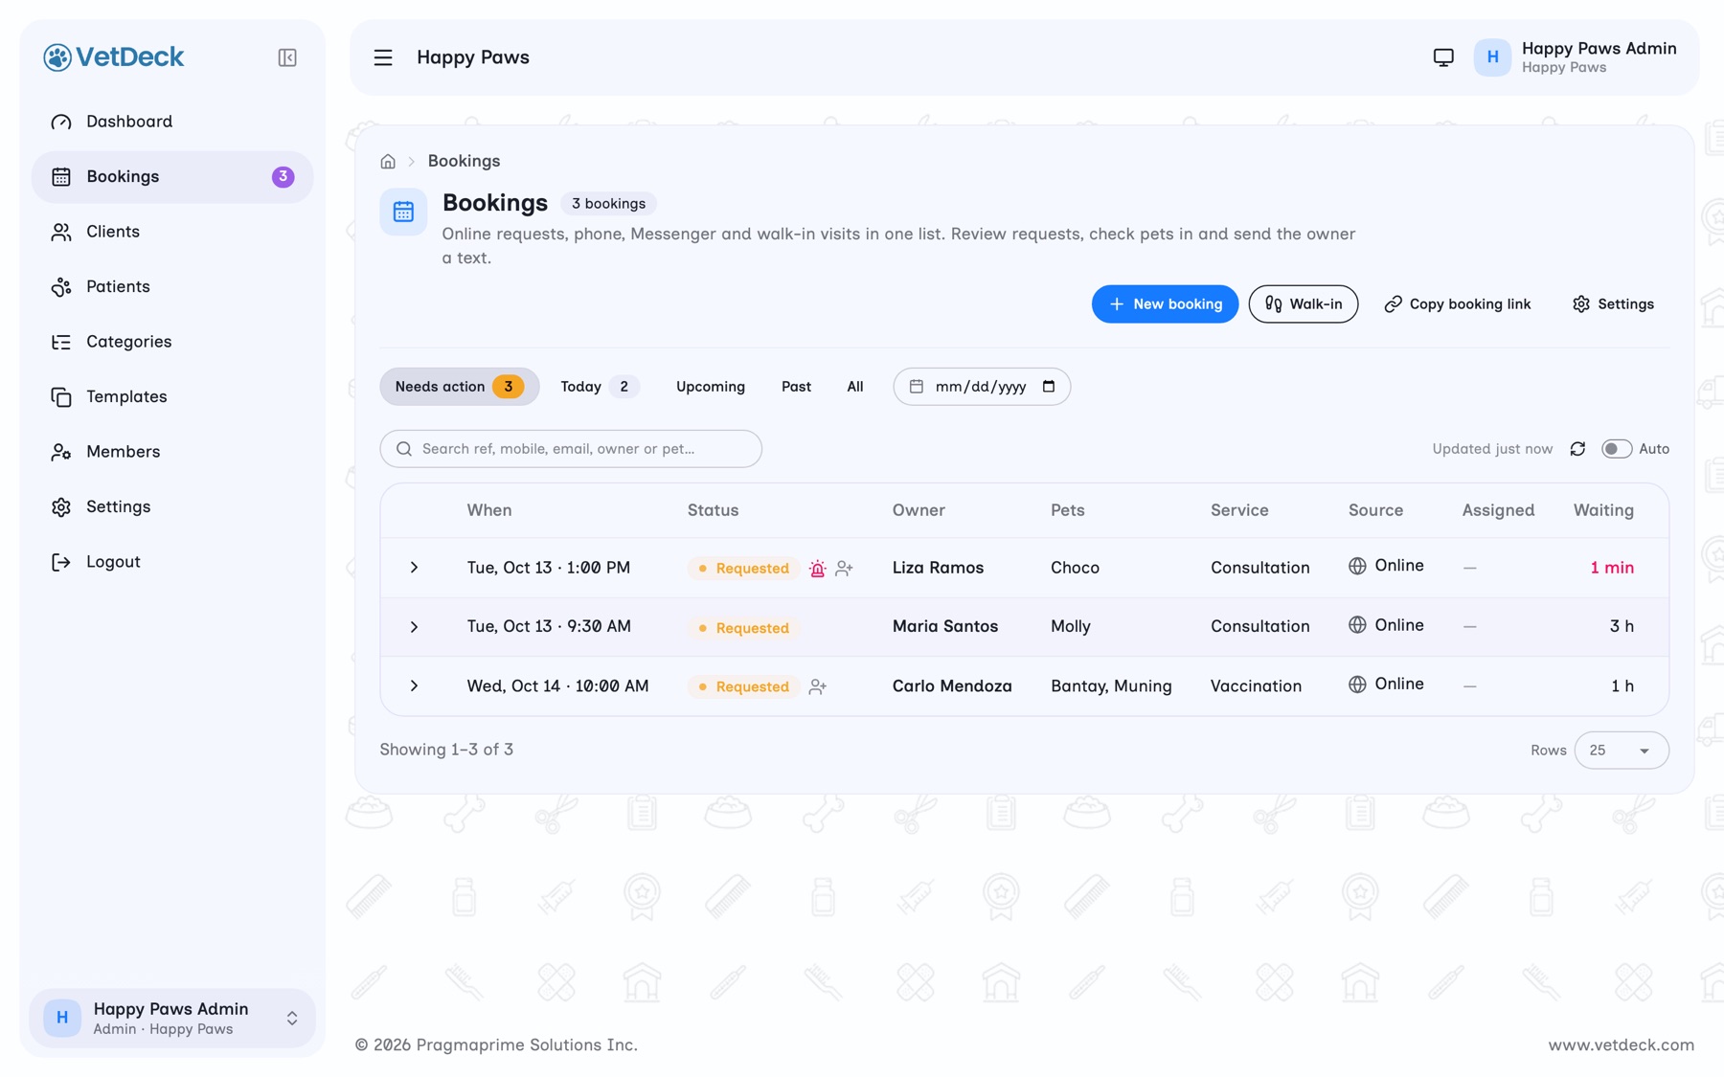Show the All bookings tab
1724x1077 pixels.
855,387
